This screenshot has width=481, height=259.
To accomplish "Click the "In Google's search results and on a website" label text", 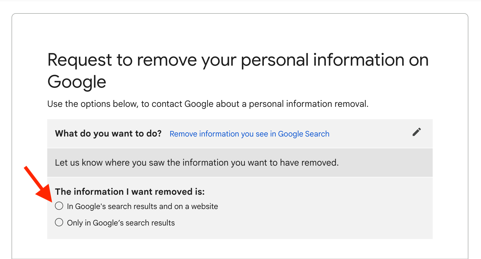I will pyautogui.click(x=142, y=207).
